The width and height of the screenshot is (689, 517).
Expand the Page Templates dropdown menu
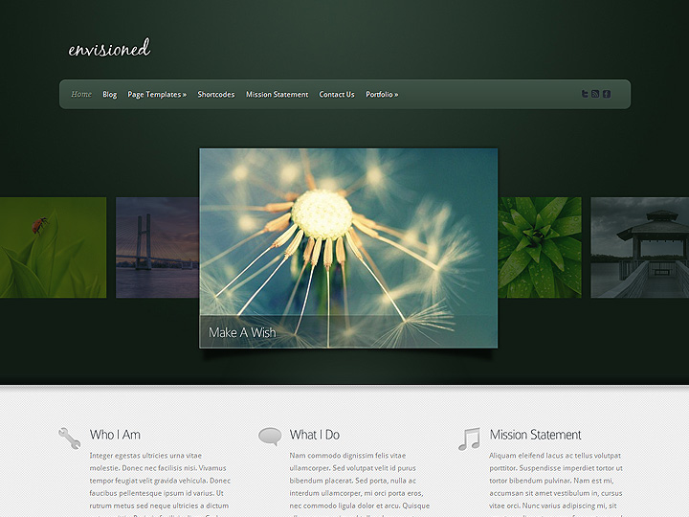point(157,95)
